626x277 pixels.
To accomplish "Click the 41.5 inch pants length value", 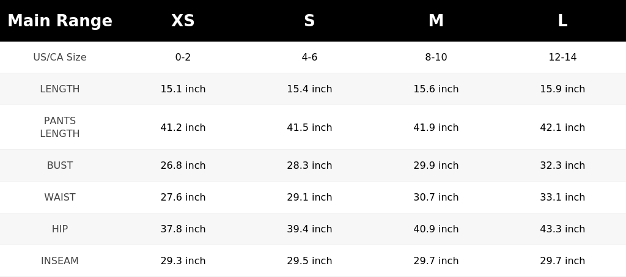I will 309,127.
